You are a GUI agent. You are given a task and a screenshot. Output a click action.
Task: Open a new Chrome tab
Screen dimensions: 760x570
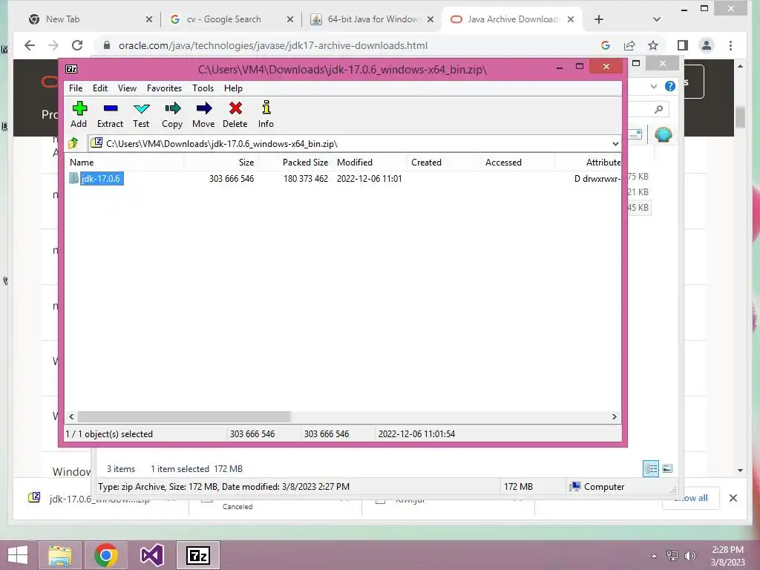(599, 19)
